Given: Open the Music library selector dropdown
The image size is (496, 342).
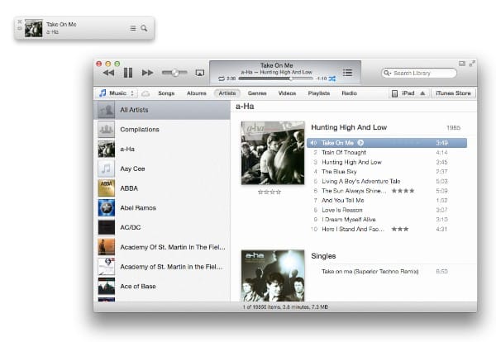Looking at the screenshot, I should pos(117,93).
